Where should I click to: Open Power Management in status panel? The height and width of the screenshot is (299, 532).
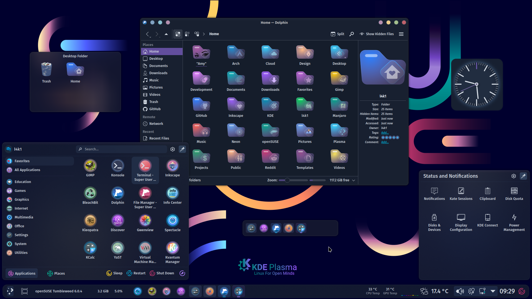(514, 223)
